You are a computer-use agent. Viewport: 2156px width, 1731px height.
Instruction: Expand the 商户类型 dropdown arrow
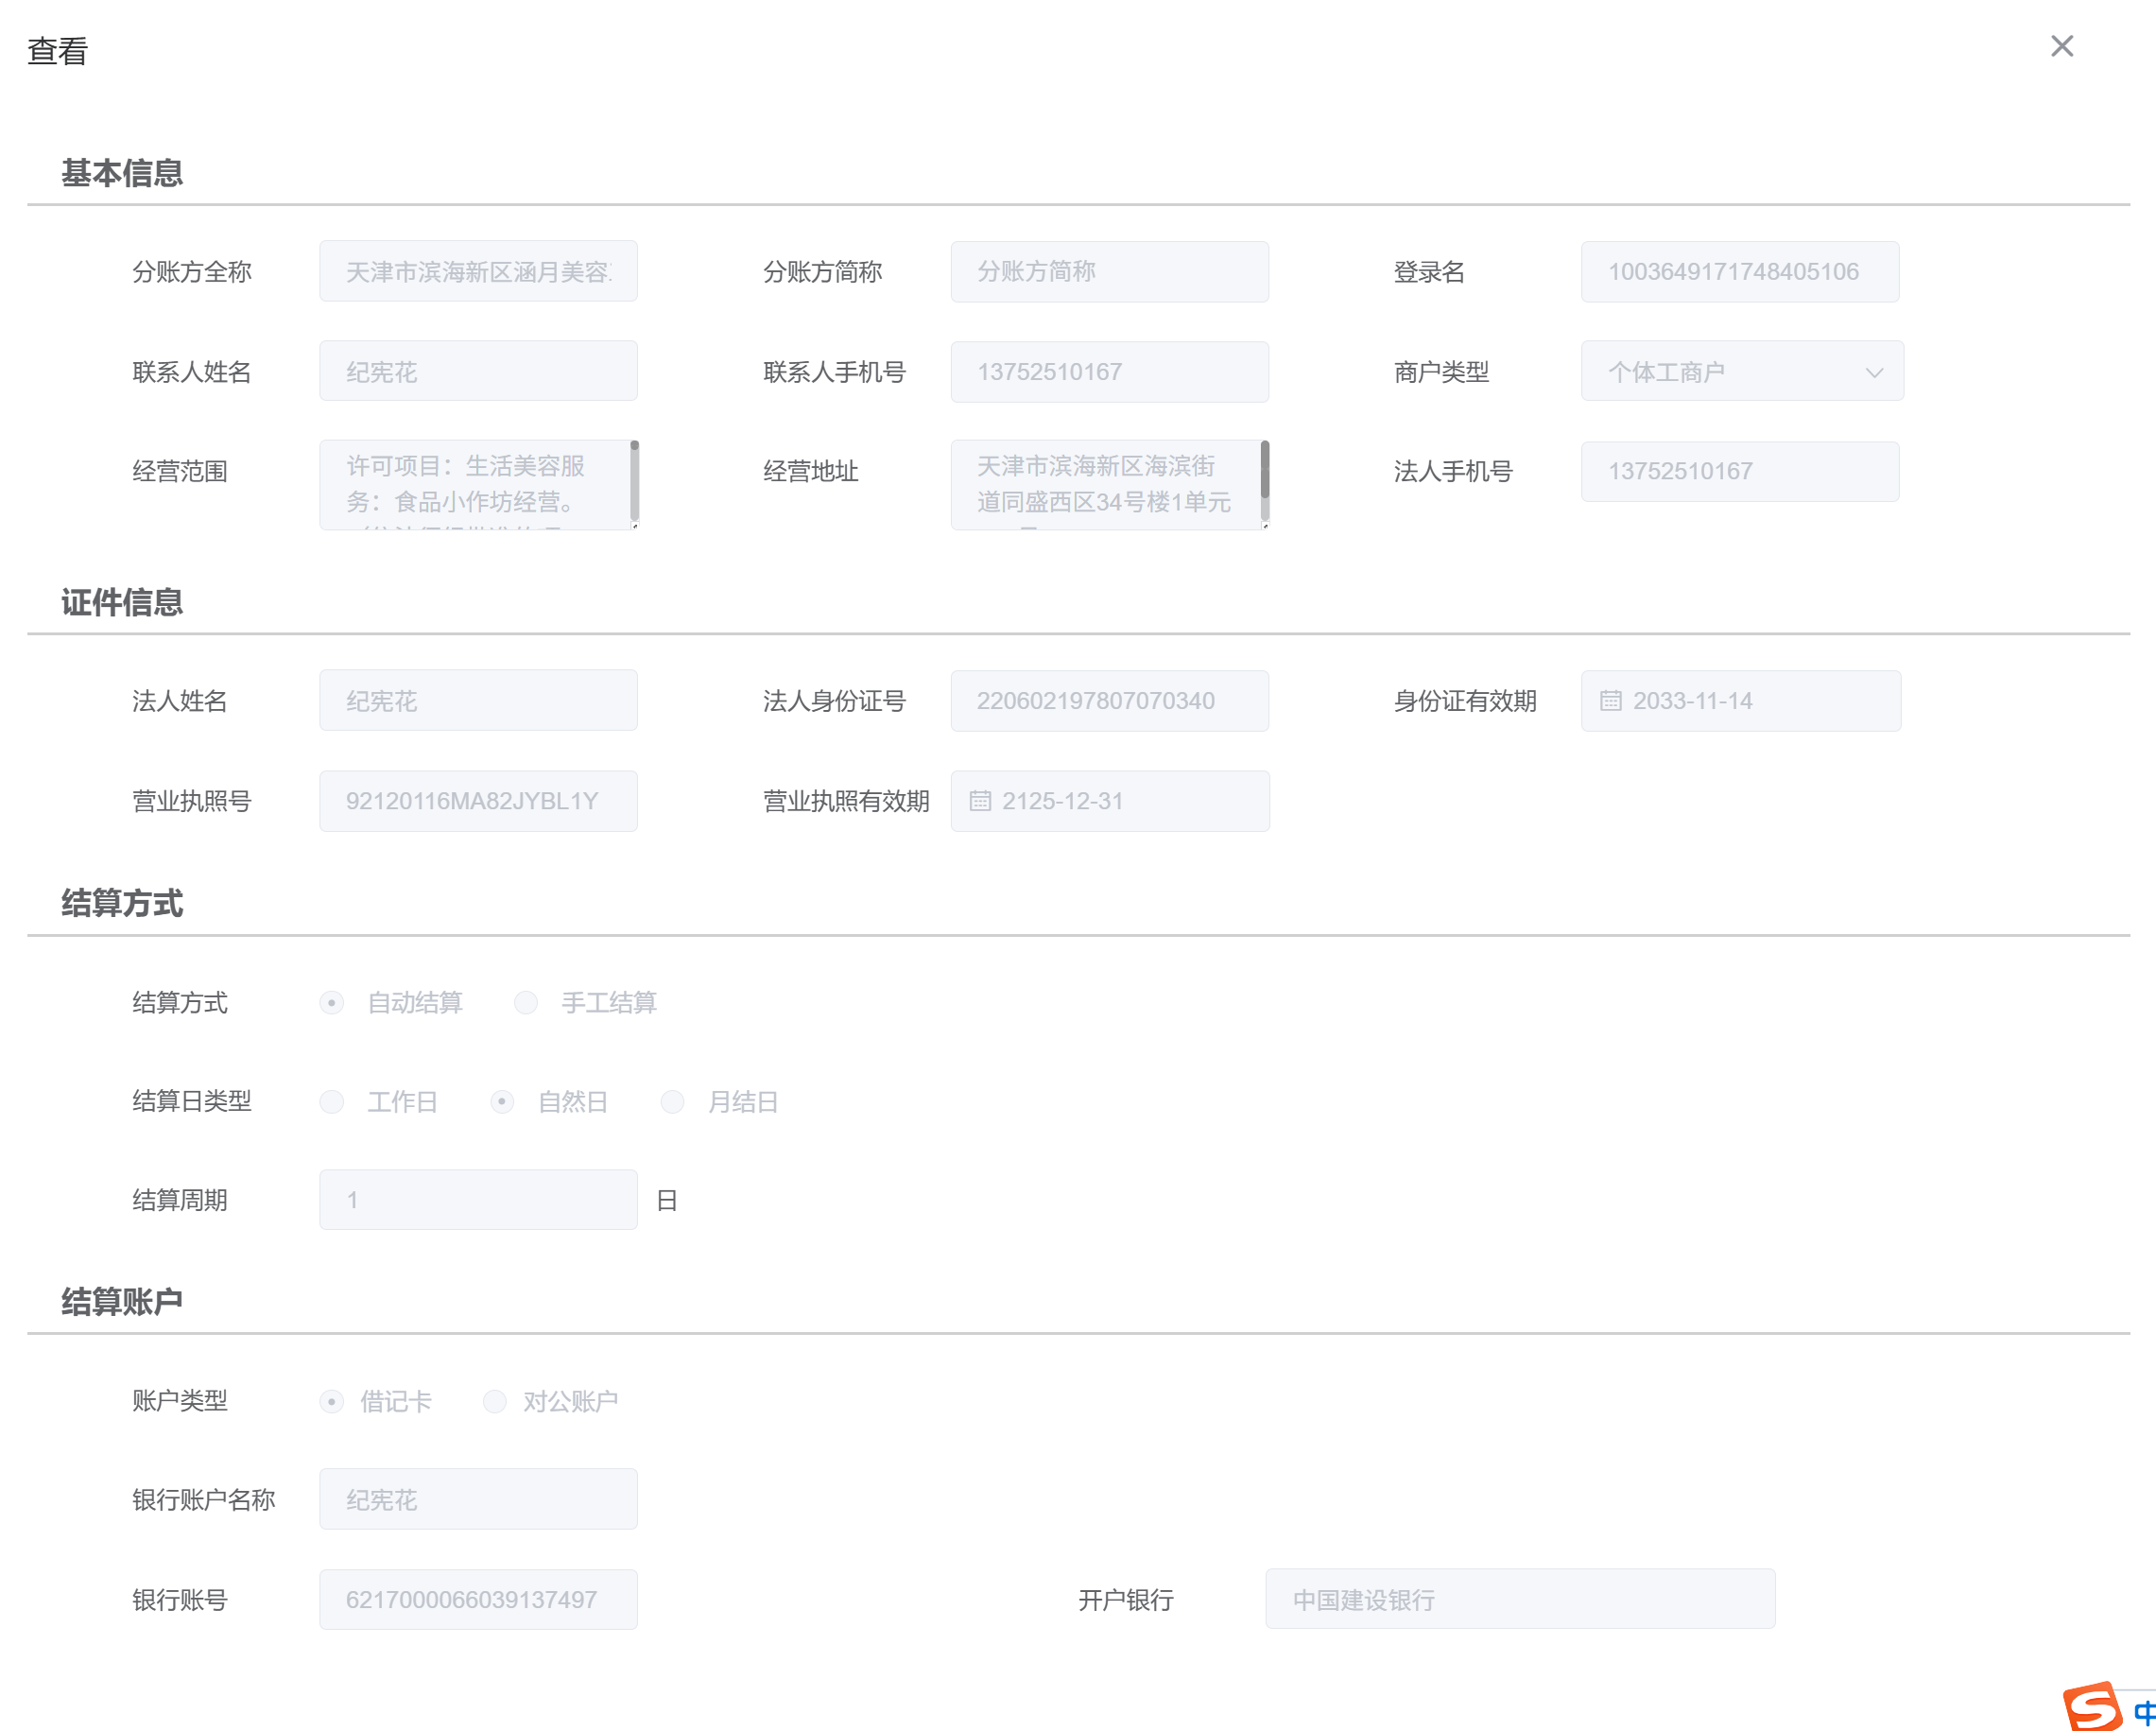pyautogui.click(x=1873, y=372)
